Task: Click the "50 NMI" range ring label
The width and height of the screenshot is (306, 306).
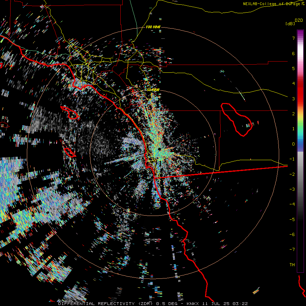Action: 153,90
